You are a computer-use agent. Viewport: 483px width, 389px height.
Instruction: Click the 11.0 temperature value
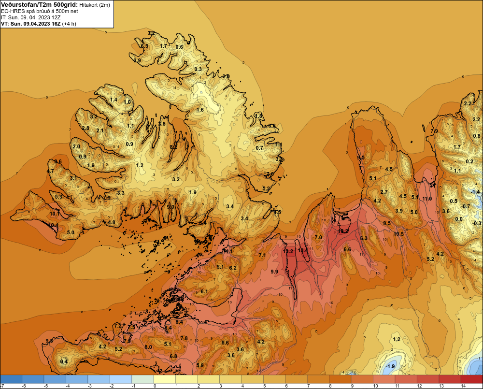coord(427,199)
